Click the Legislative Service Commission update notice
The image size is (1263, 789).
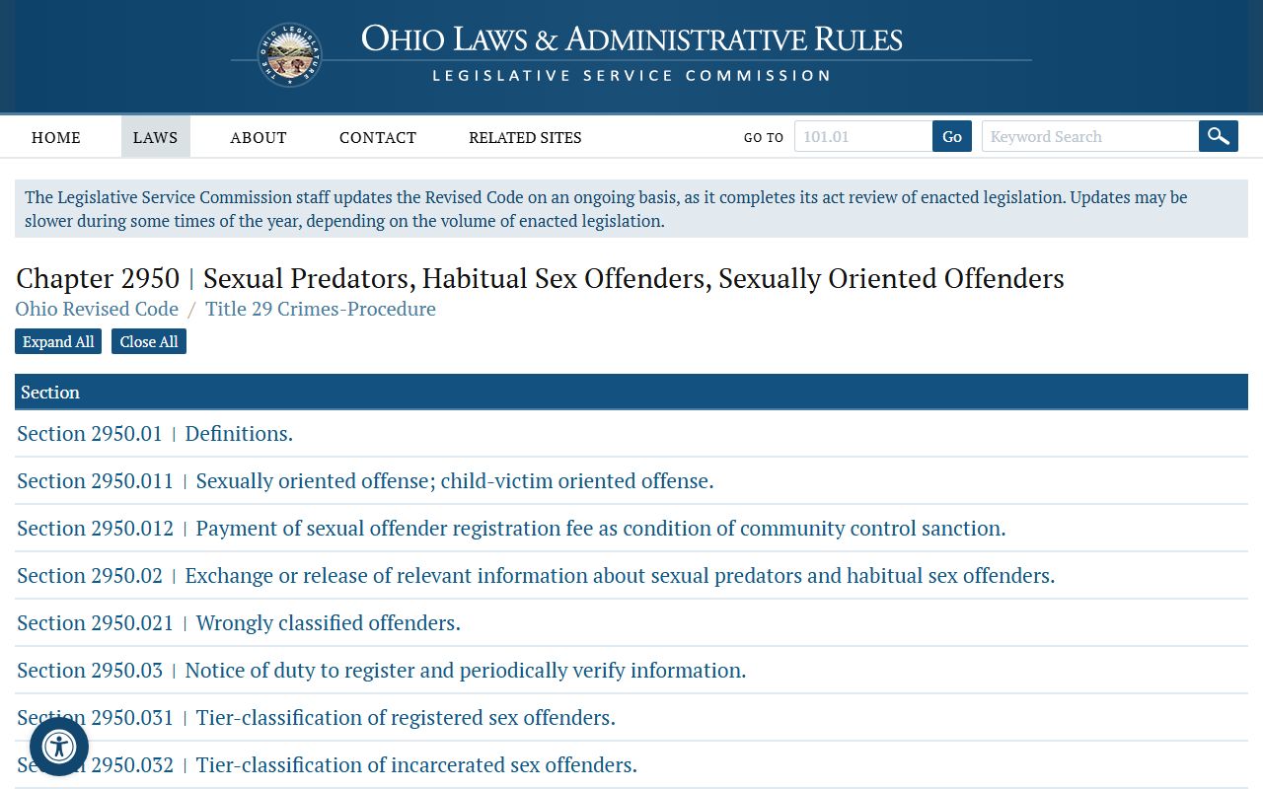(631, 209)
